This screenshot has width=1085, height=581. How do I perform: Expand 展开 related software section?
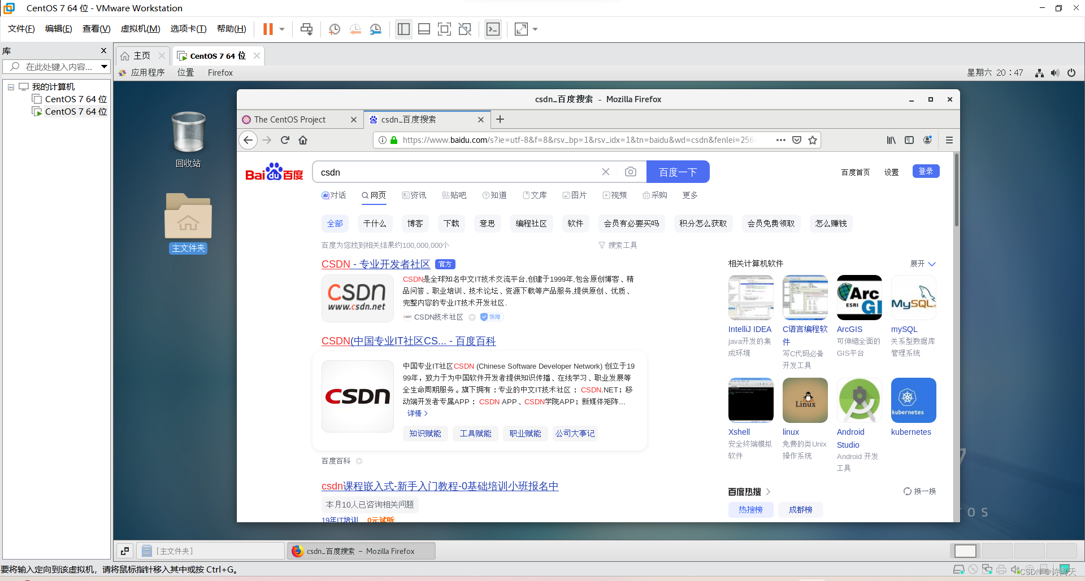(923, 264)
